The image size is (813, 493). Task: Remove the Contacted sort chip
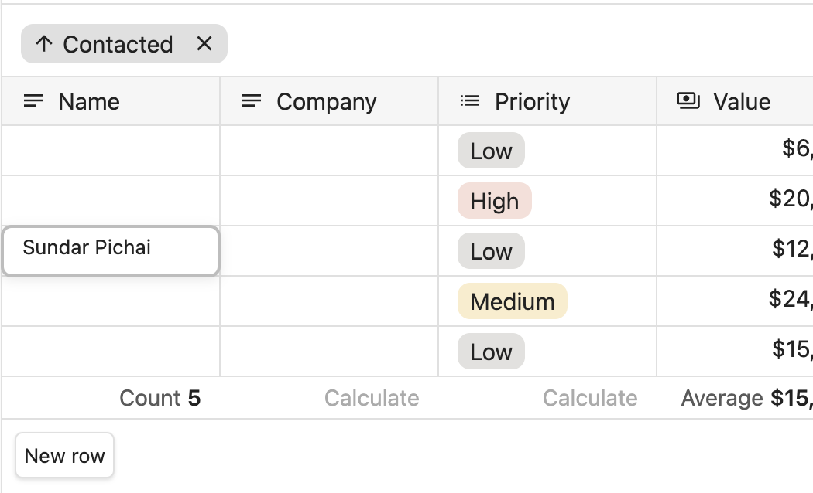pyautogui.click(x=204, y=44)
